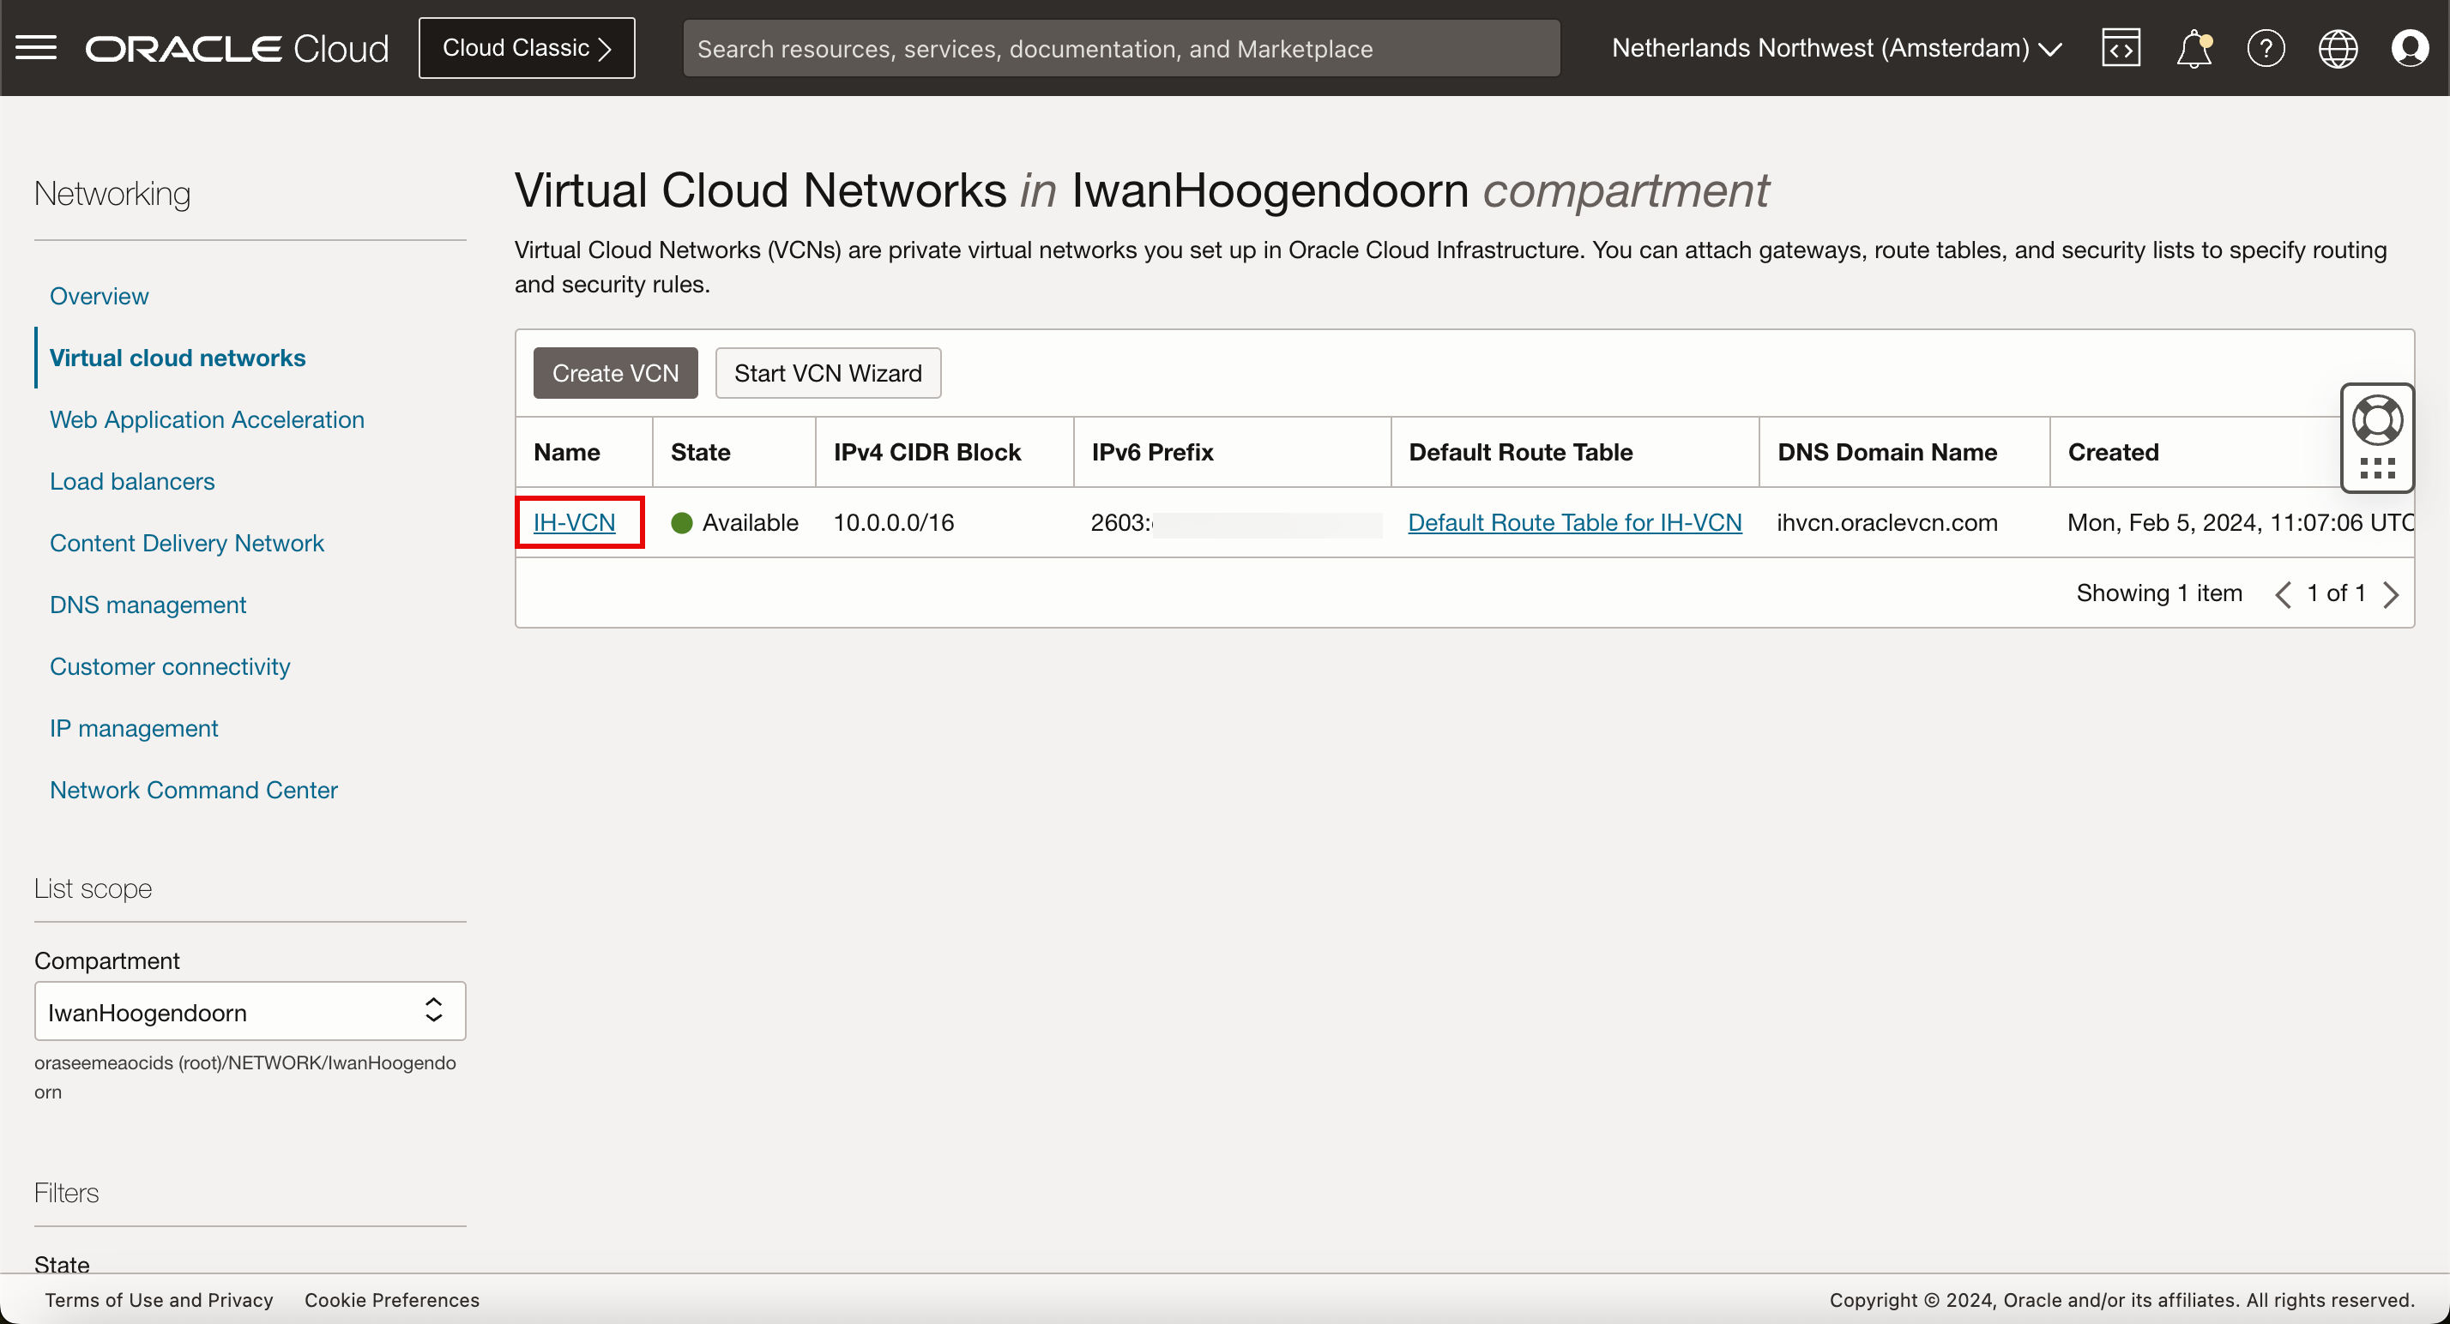The height and width of the screenshot is (1324, 2450).
Task: Select Overview in Networking menu
Action: coord(99,296)
